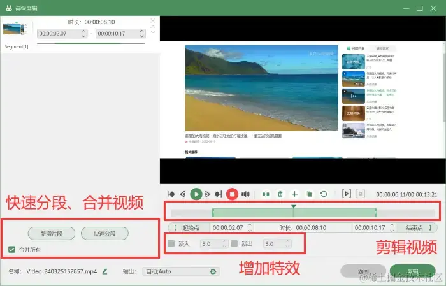
Task: Jump to the segment start point
Action: tap(171, 194)
